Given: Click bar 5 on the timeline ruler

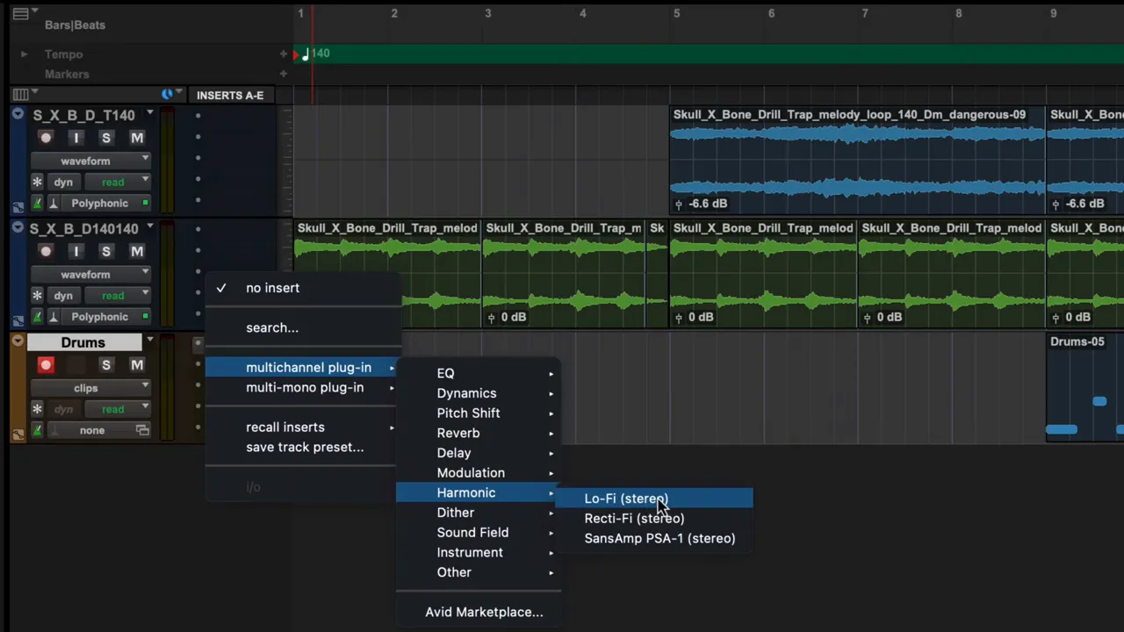Looking at the screenshot, I should coord(676,13).
